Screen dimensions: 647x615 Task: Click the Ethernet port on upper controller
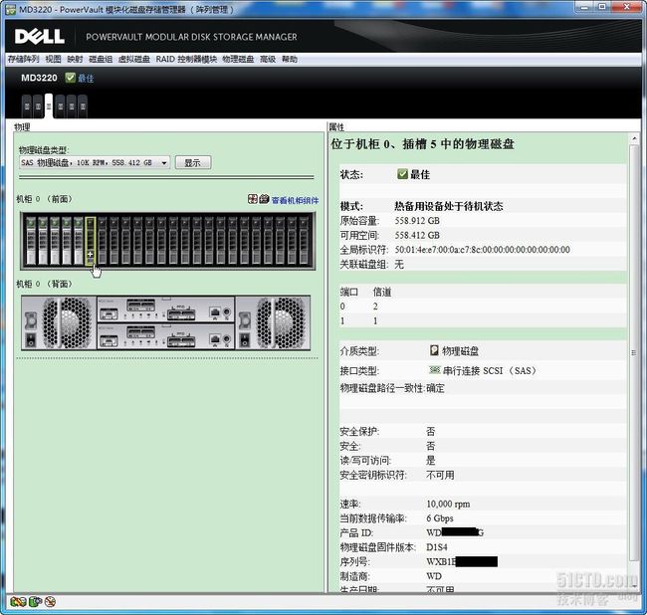tap(215, 313)
